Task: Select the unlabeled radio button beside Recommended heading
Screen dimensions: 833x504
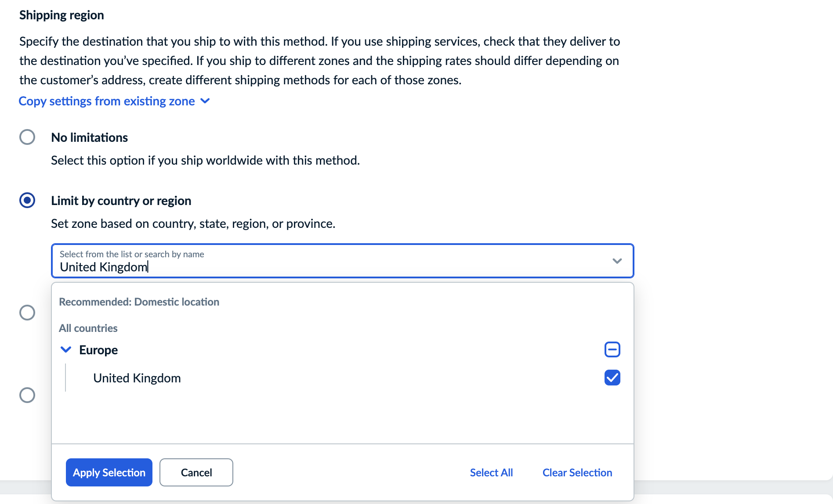Action: 27,313
